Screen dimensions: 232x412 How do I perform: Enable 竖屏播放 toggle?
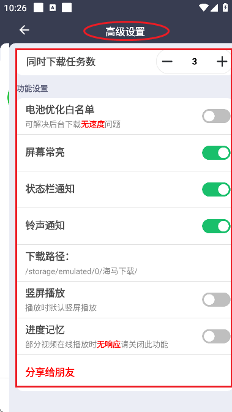pos(216,299)
